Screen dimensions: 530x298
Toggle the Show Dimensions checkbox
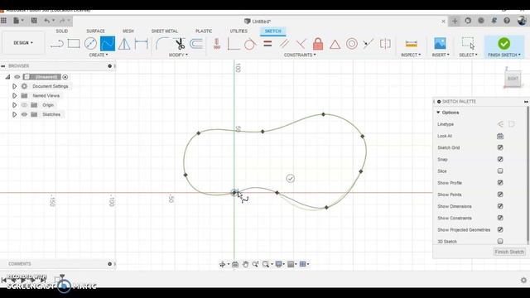[500, 206]
